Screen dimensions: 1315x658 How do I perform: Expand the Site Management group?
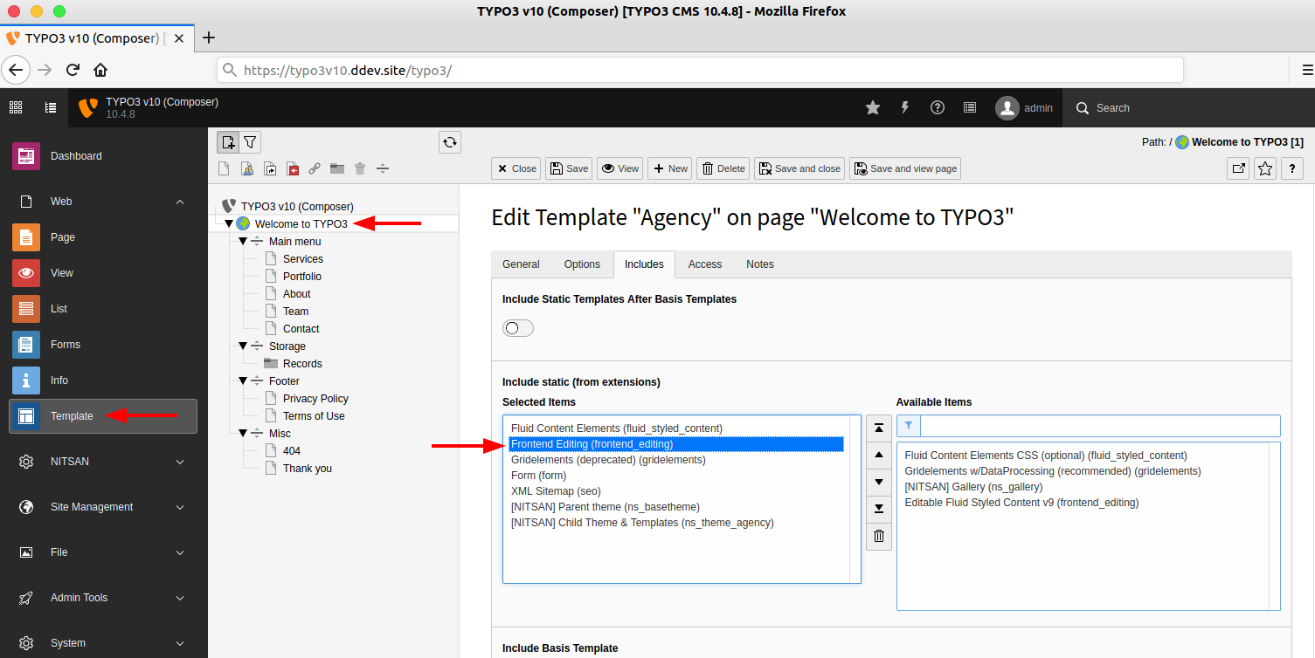coord(180,507)
